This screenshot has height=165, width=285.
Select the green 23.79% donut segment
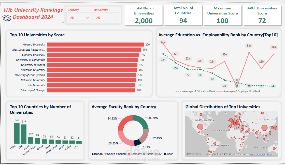tap(142, 122)
